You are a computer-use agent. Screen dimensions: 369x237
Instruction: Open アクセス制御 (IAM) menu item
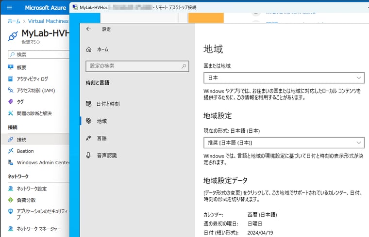[35, 90]
